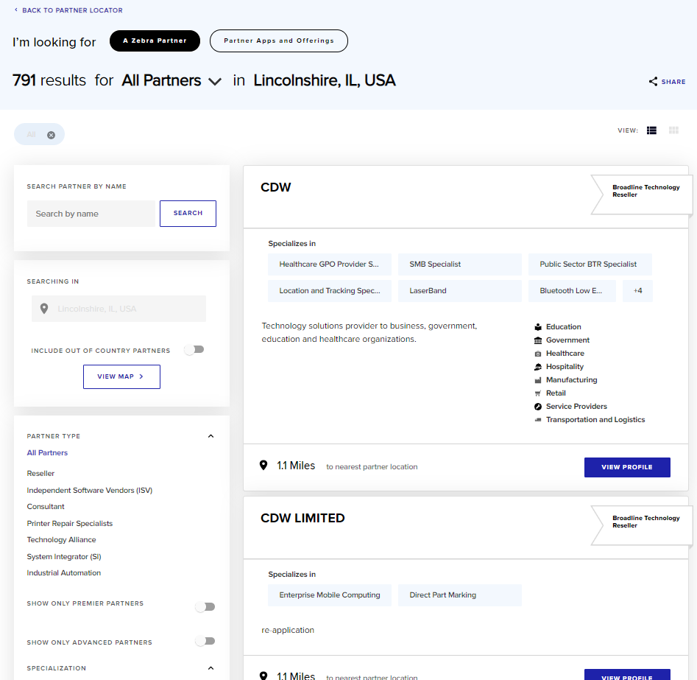The width and height of the screenshot is (697, 680).
Task: Switch to grid view icon
Action: (x=674, y=130)
